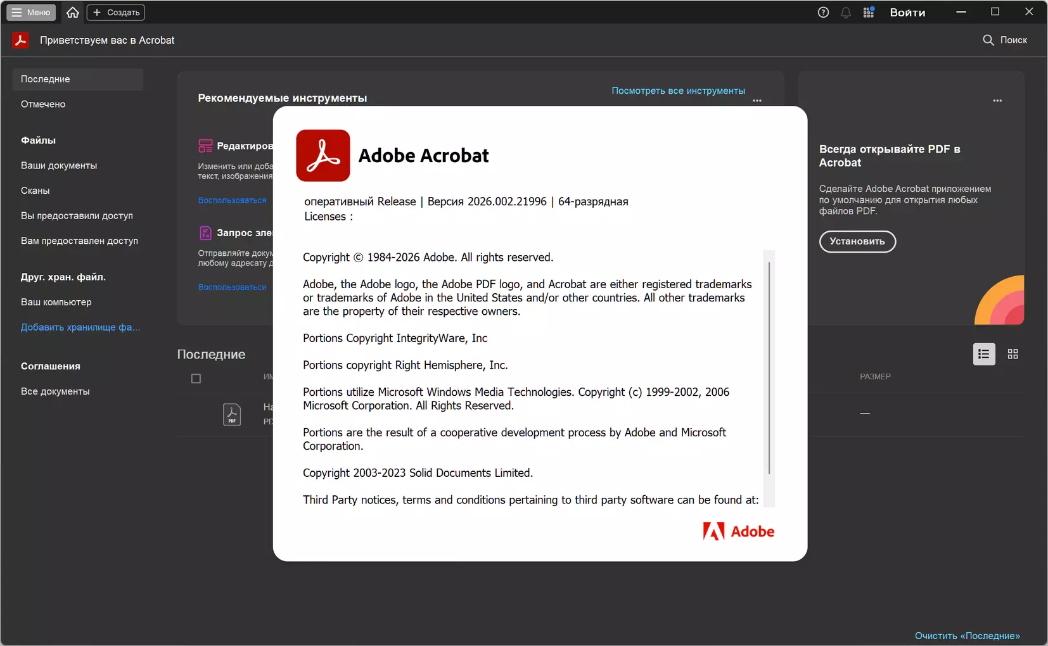Screen dimensions: 1048x646
Task: Click Воспользоваться under Запрос
Action: pyautogui.click(x=232, y=287)
